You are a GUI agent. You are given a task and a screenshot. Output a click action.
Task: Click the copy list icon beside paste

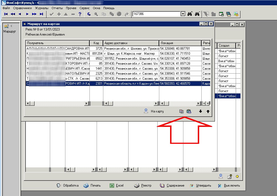pyautogui.click(x=181, y=111)
